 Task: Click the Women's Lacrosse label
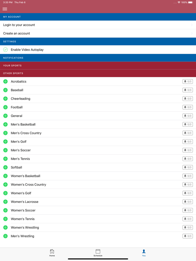coord(24,202)
